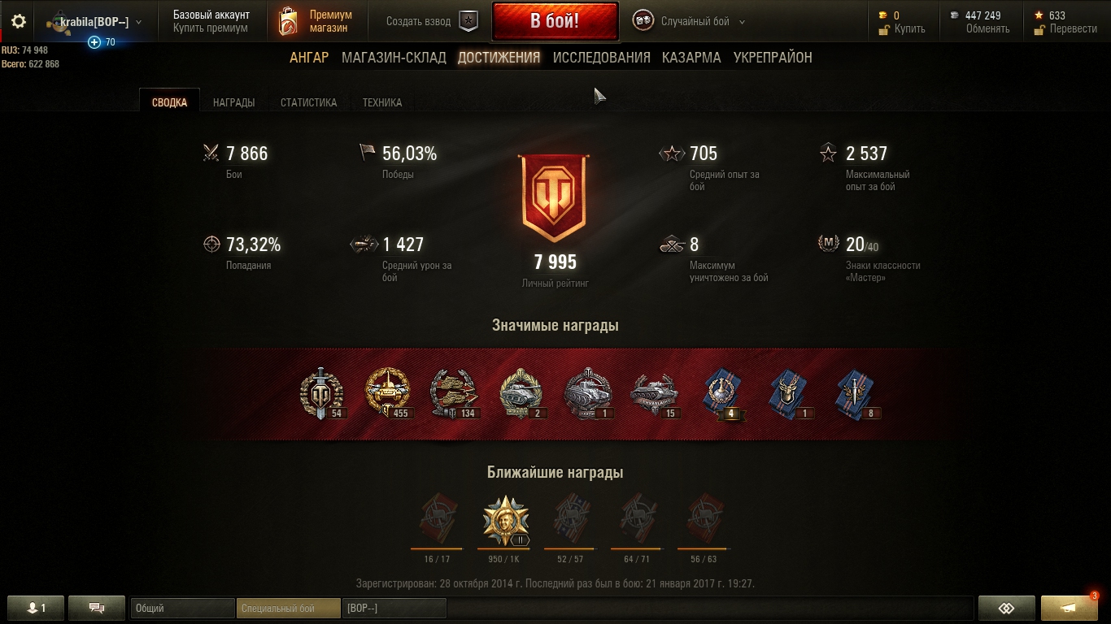
Task: Click the 950 / 1K nearest award medal
Action: click(505, 521)
